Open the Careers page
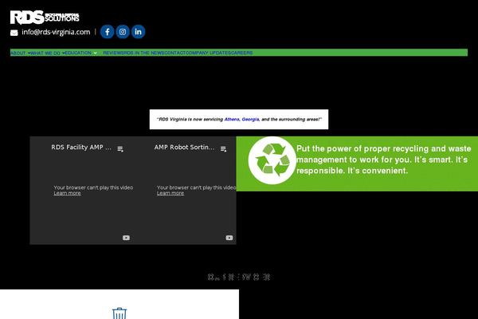Screen dimensions: 478x319 click(x=241, y=53)
